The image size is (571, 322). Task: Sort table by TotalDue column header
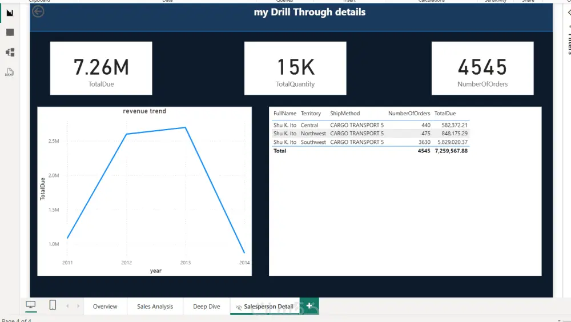(x=445, y=113)
